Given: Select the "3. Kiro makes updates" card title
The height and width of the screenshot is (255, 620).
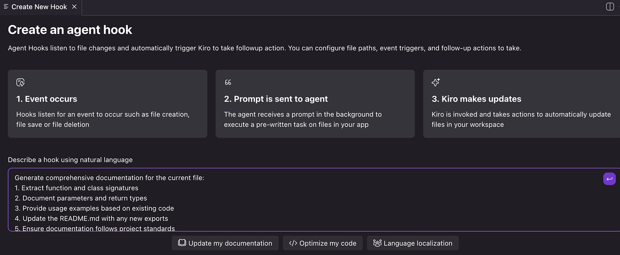Looking at the screenshot, I should [x=476, y=99].
